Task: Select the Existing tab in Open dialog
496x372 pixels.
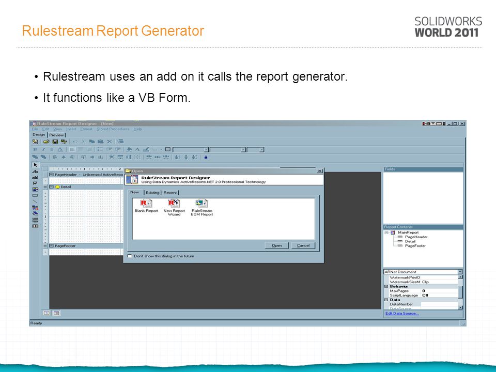Action: (x=152, y=193)
